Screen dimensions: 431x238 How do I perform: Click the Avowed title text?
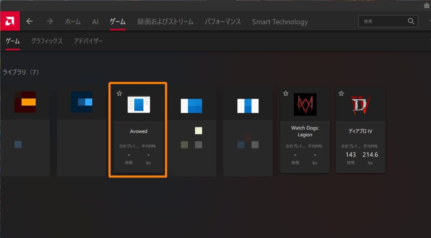click(x=138, y=131)
